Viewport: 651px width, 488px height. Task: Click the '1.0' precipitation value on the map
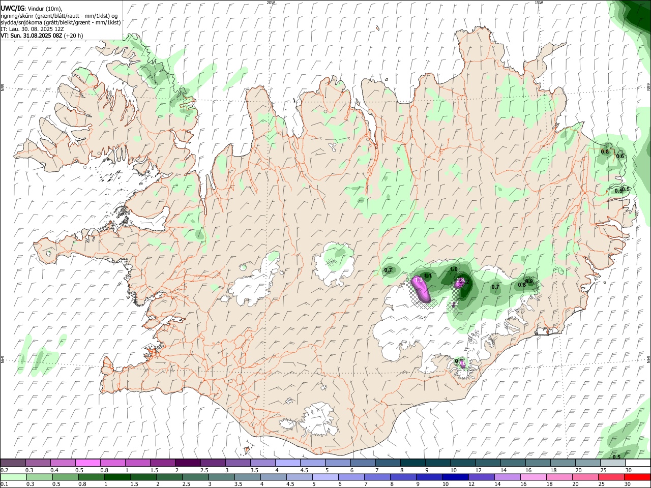pyautogui.click(x=454, y=269)
